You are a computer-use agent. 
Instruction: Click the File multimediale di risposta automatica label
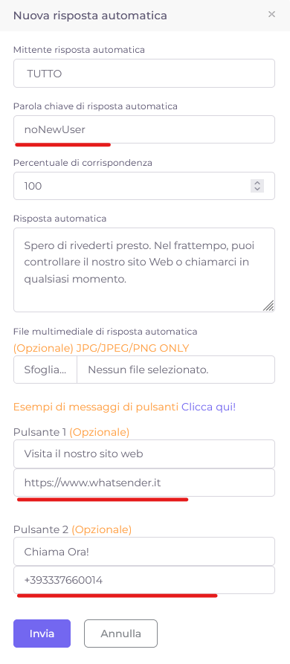tap(106, 331)
